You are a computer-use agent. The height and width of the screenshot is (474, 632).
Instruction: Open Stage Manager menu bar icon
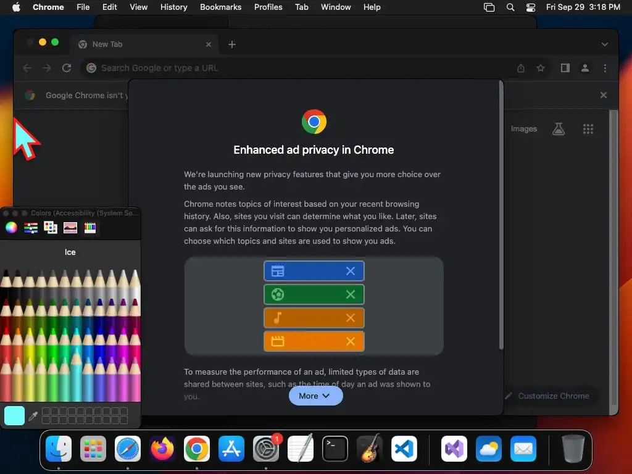point(489,7)
